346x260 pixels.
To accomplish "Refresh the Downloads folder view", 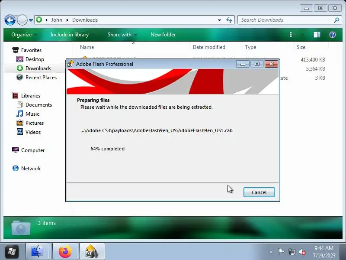I will [x=229, y=20].
